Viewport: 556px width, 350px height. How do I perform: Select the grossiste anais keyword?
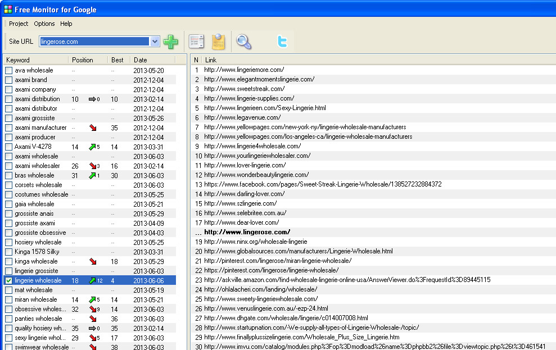[34, 213]
